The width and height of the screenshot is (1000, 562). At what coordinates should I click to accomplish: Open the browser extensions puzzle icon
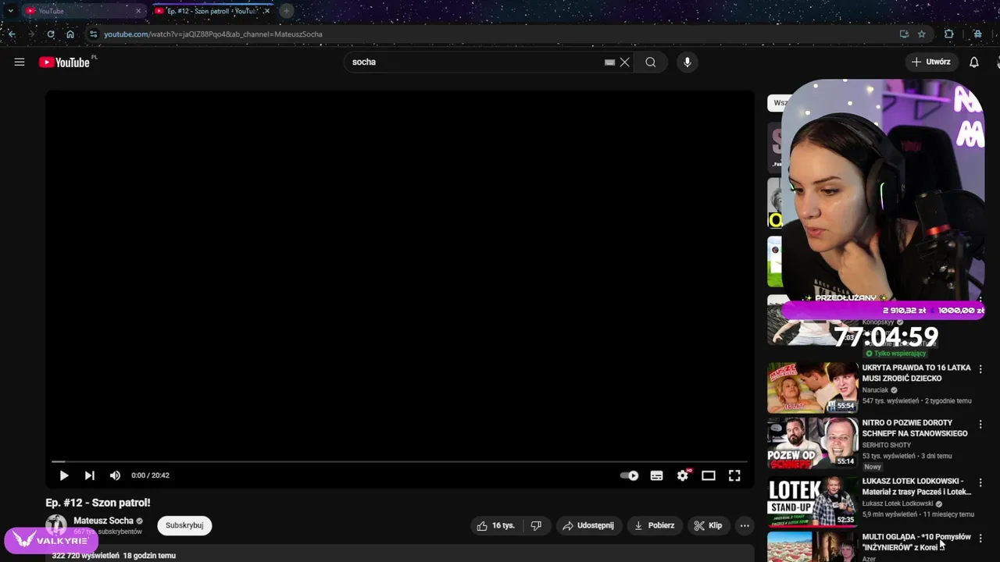[x=948, y=34]
